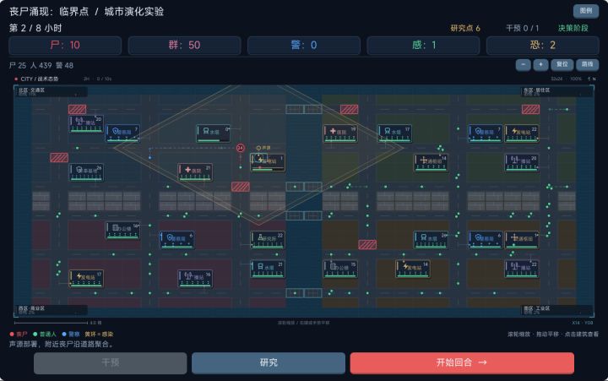Select the 警: 0 stat card
The width and height of the screenshot is (608, 381).
tap(304, 45)
